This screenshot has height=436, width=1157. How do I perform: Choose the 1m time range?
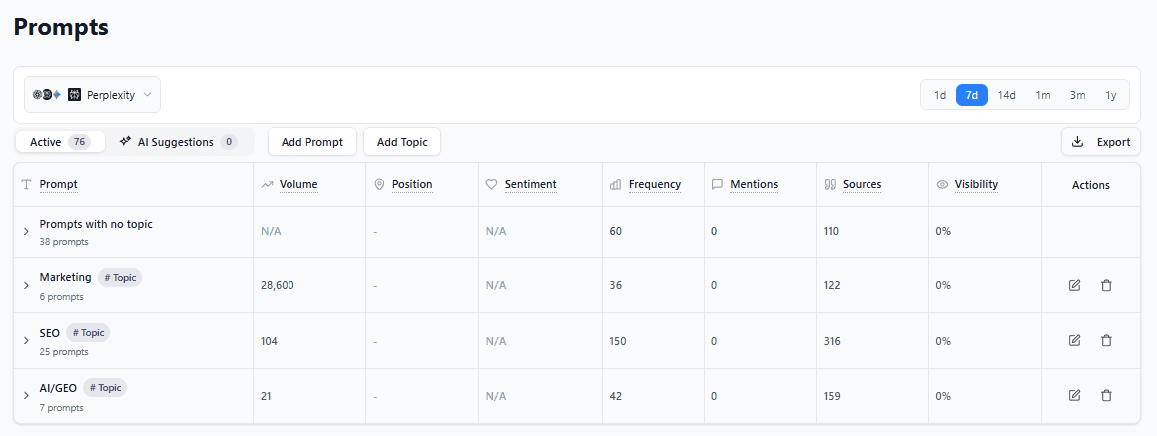[x=1042, y=95]
